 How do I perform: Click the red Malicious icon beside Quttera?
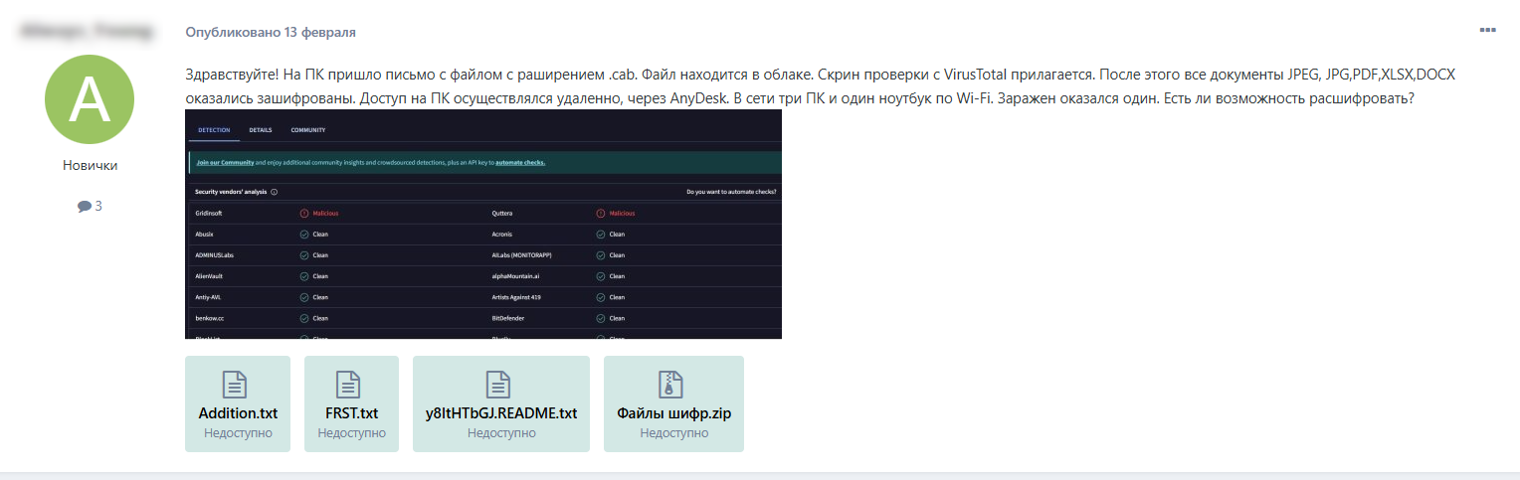pyautogui.click(x=601, y=213)
